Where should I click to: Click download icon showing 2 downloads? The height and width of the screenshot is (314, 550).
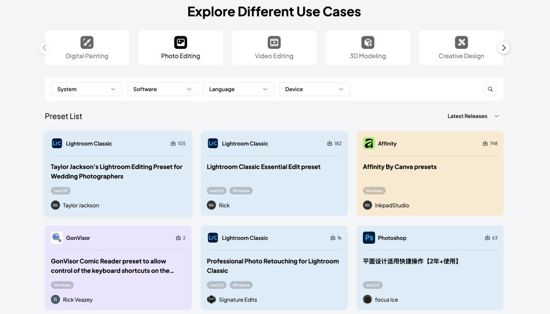[x=178, y=238]
